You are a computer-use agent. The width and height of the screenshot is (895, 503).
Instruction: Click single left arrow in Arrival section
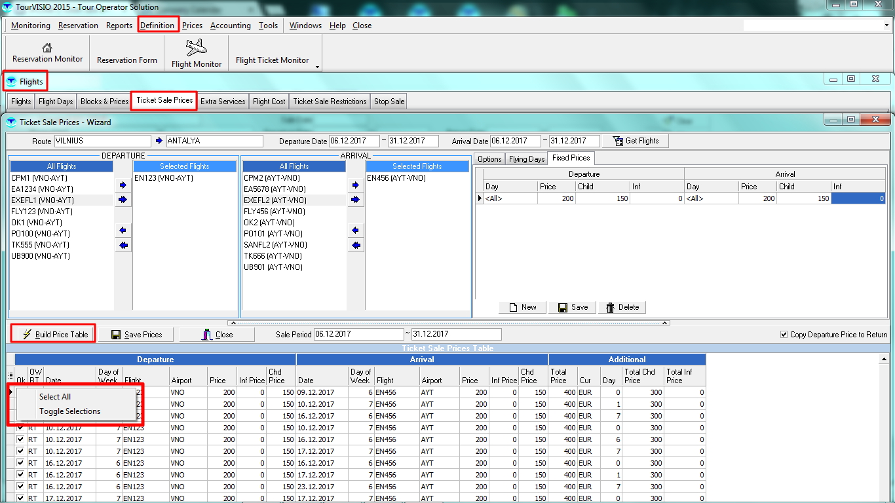click(x=356, y=231)
